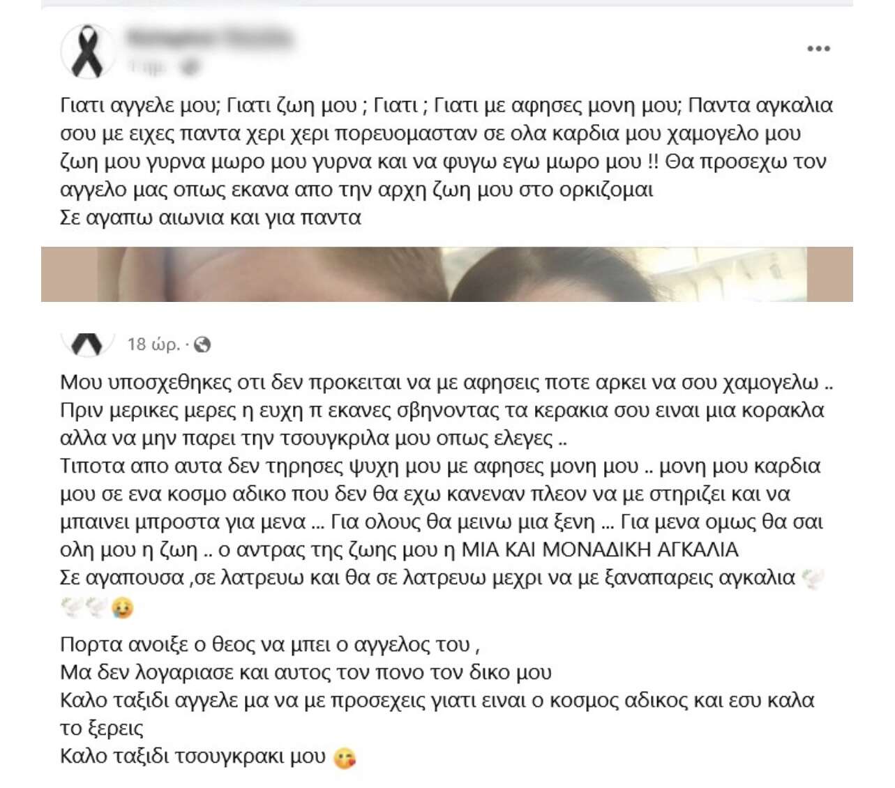
Task: Click the first dove emoji on the emoji row
Action: [73, 608]
